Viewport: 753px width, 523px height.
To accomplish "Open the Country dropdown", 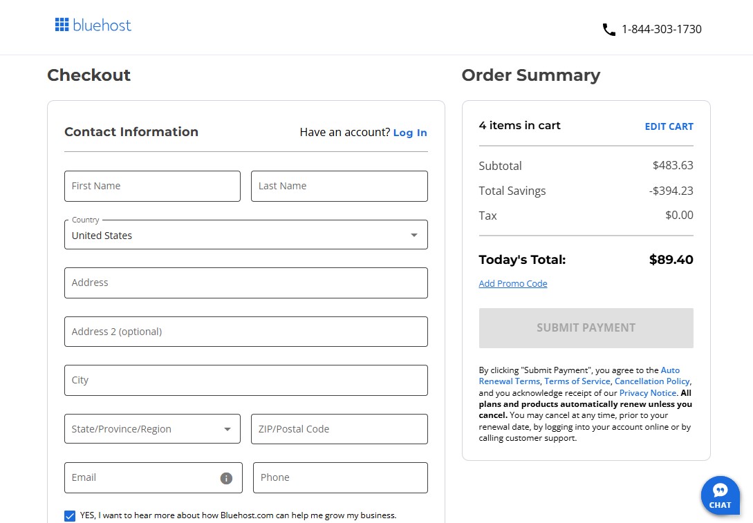I will tap(246, 235).
